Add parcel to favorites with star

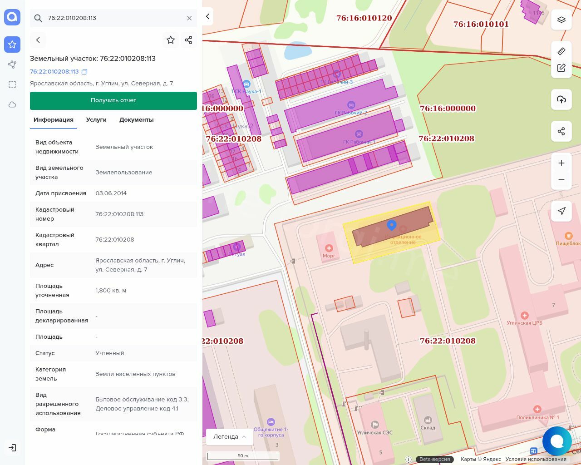click(x=171, y=40)
